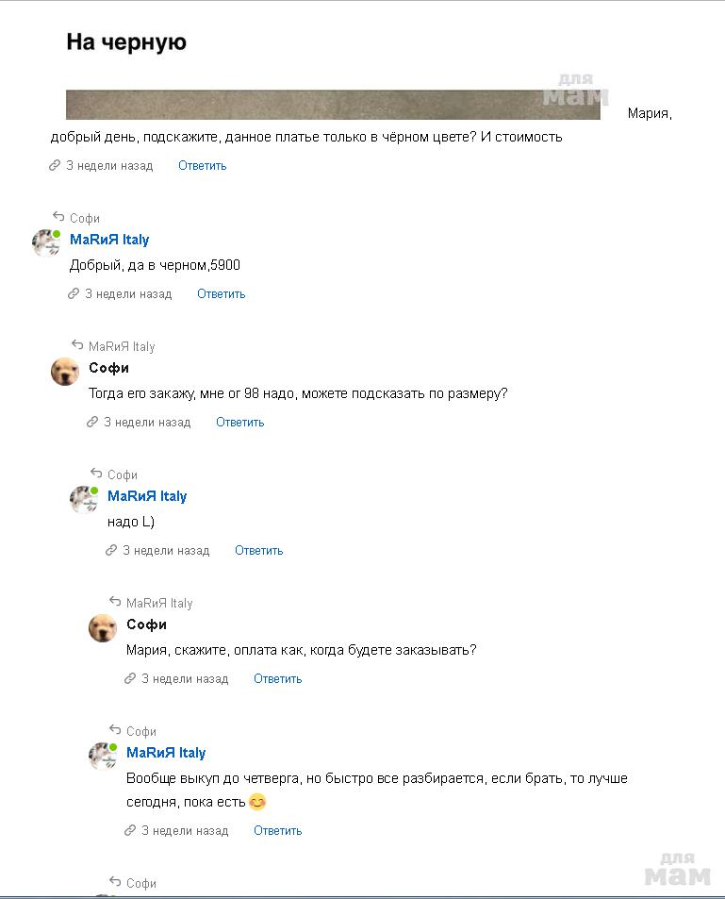Open MaRиЯ Italy profile link above "надо L)"
Screen dimensions: 725x899
(x=147, y=496)
